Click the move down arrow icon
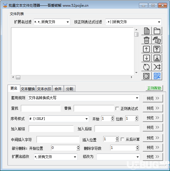The width and height of the screenshot is (170, 171). [147, 58]
